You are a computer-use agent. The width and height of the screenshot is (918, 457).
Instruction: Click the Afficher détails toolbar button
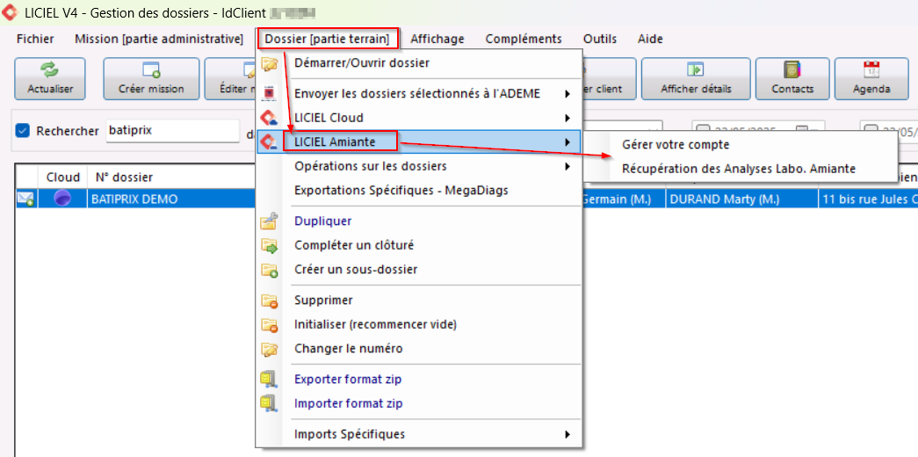pyautogui.click(x=696, y=78)
